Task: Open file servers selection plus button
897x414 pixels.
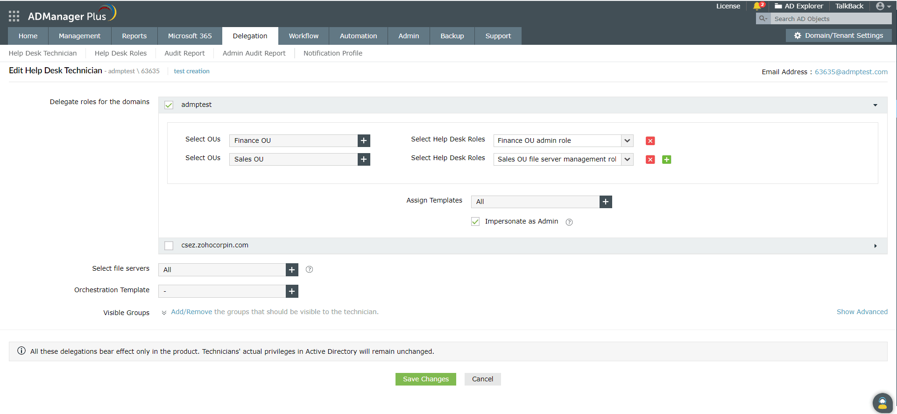Action: click(x=292, y=270)
